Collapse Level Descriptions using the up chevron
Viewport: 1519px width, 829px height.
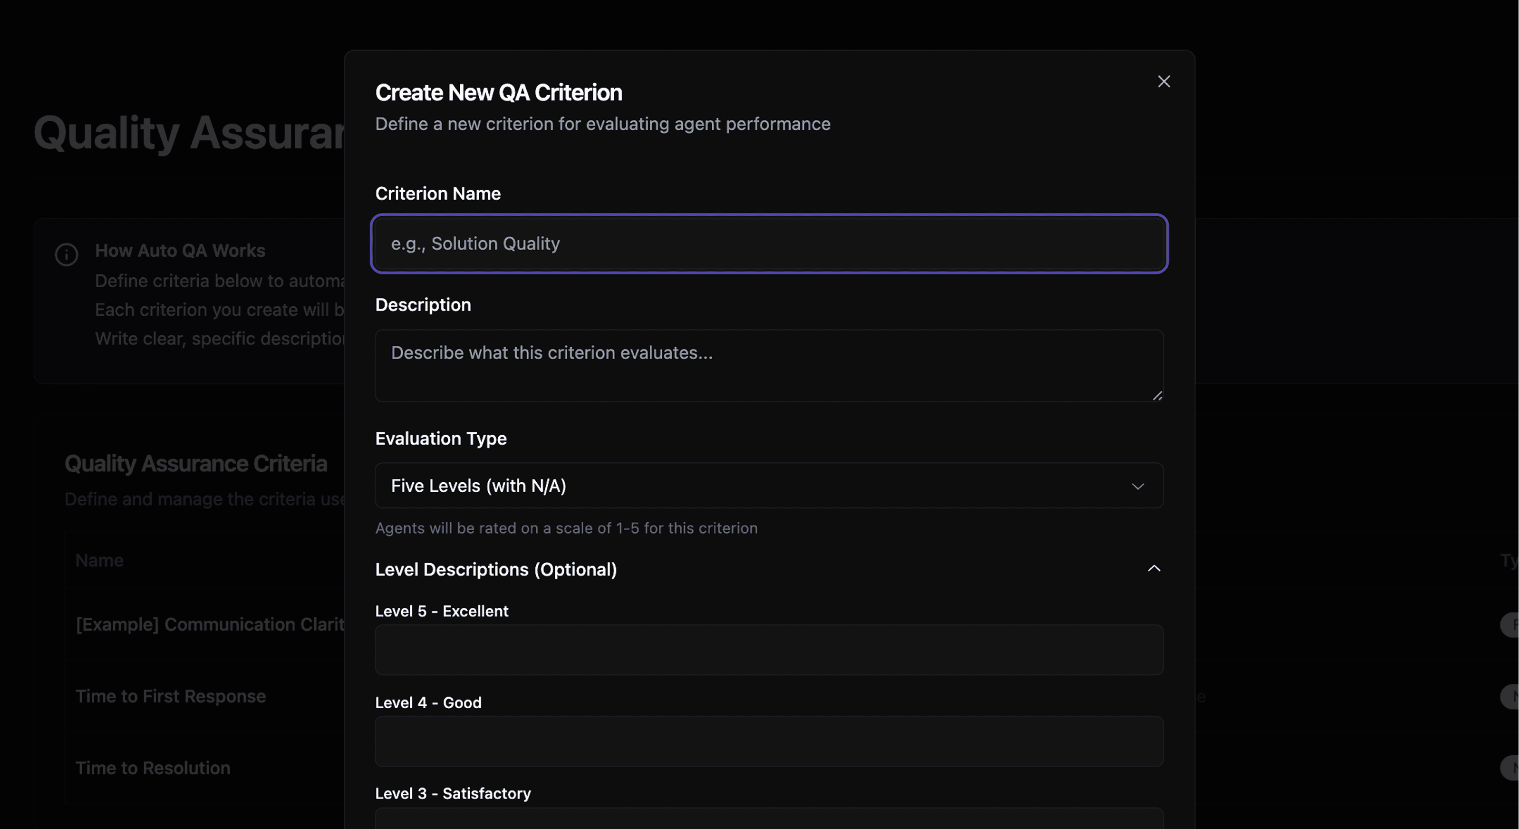click(1154, 569)
